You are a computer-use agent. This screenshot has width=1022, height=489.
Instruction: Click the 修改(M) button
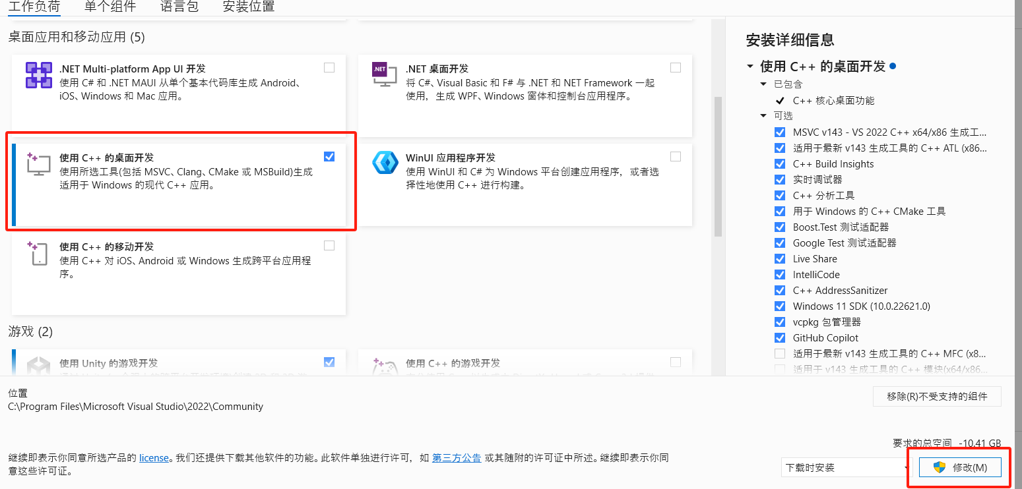pos(960,467)
